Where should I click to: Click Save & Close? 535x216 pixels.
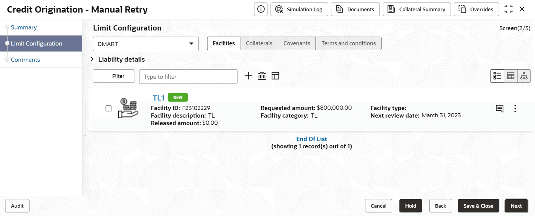point(478,206)
